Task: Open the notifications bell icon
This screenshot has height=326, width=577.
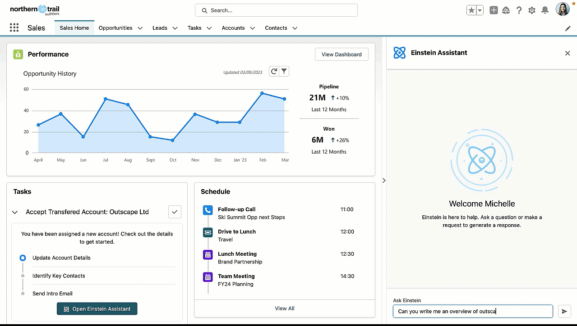Action: coord(544,9)
